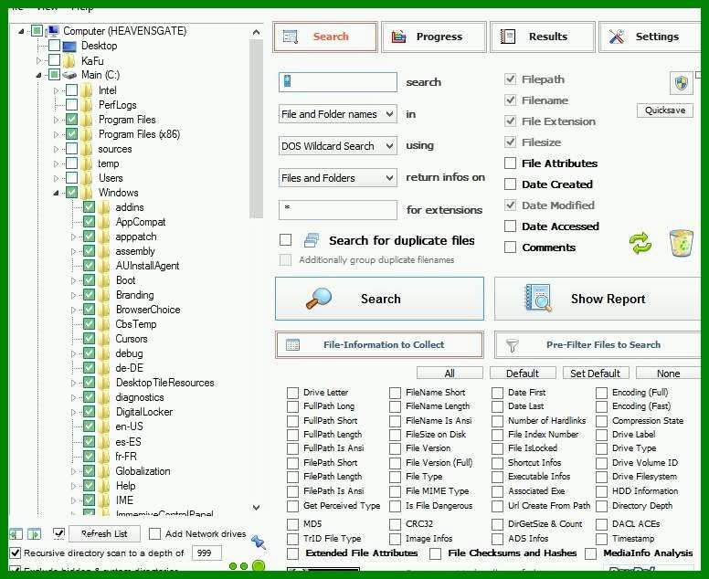Click the Main (C:) drive icon
Viewport: 709px width, 579px height.
pos(69,75)
